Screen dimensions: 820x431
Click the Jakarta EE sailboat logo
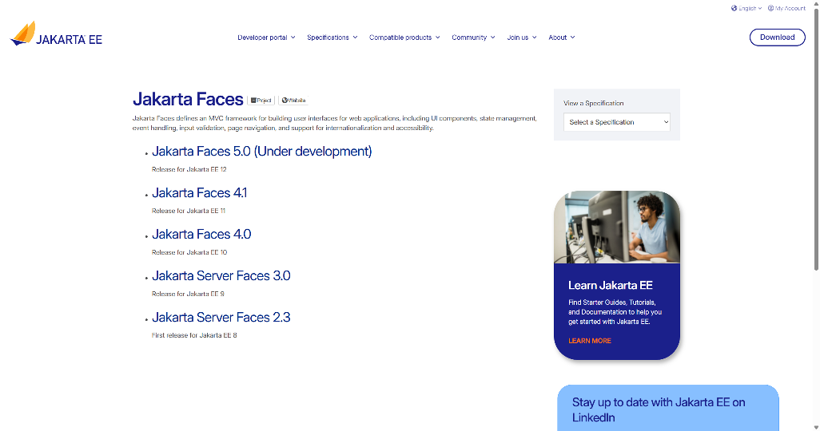(24, 34)
